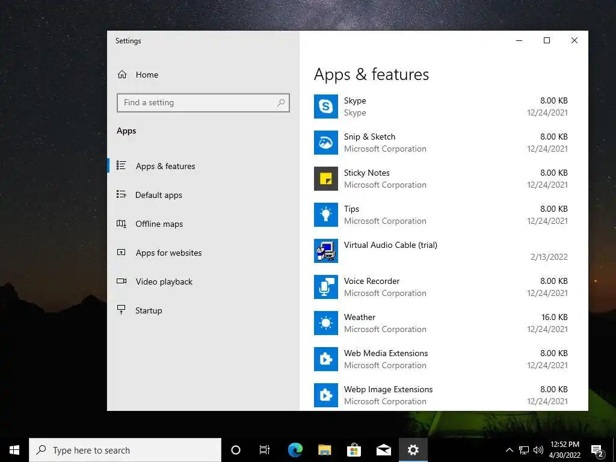The height and width of the screenshot is (462, 616).
Task: Click the Find a setting search box
Action: point(203,103)
